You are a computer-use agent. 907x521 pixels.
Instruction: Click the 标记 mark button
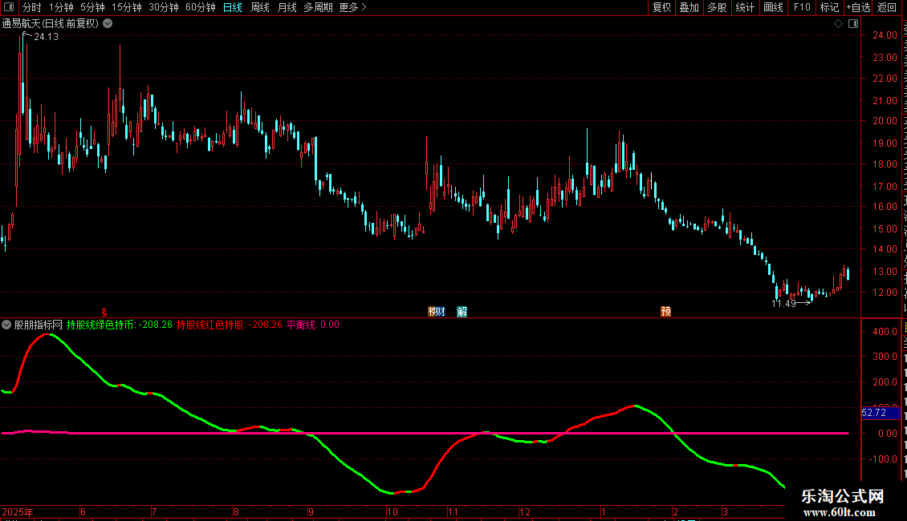pos(829,7)
